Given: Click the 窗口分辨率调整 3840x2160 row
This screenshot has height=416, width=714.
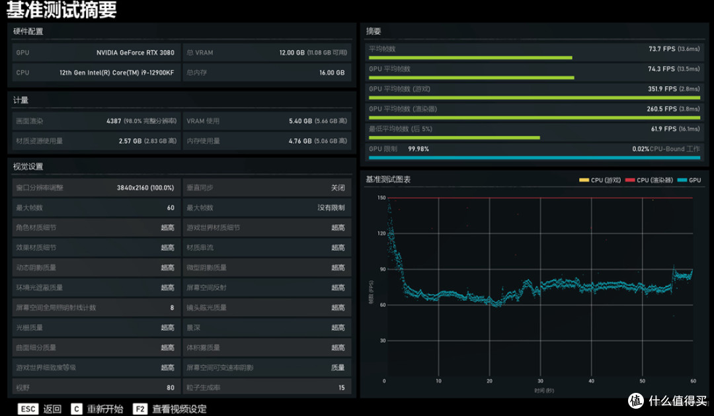Looking at the screenshot, I should click(96, 187).
